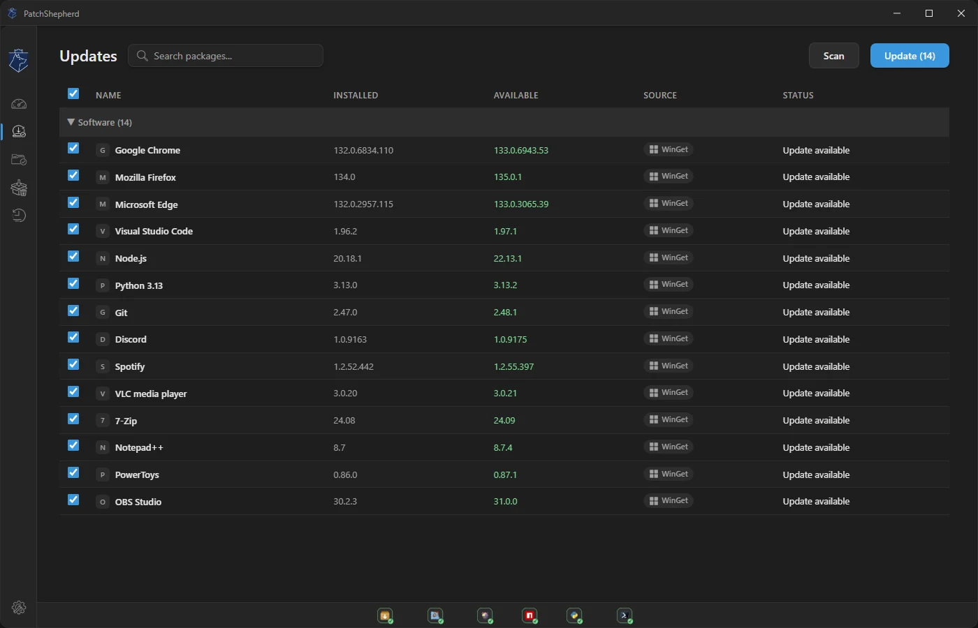The height and width of the screenshot is (628, 978).
Task: Sort by the INSTALLED column header
Action: 356,96
